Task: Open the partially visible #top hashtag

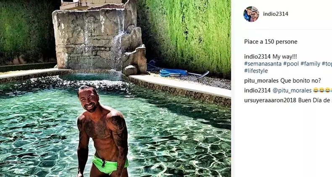Action: (x=327, y=64)
